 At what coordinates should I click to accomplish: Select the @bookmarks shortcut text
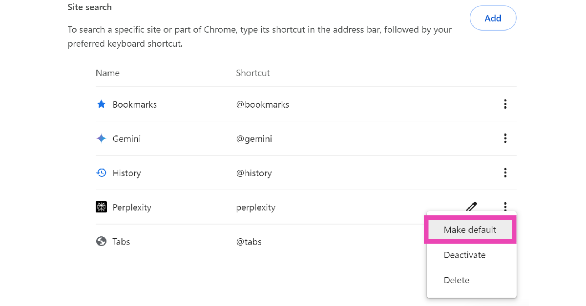[x=262, y=105]
